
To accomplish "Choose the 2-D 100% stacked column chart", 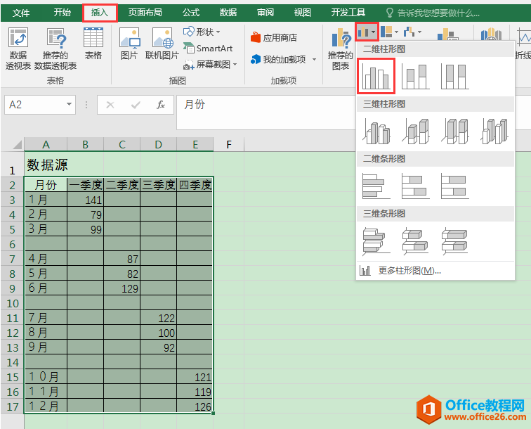I will [x=455, y=77].
